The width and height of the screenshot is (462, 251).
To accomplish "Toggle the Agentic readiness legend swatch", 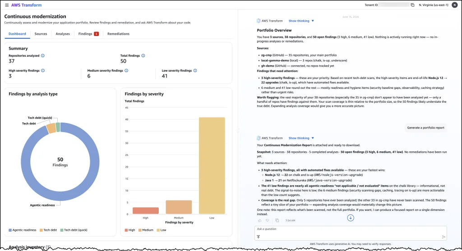I will click(x=10, y=230).
